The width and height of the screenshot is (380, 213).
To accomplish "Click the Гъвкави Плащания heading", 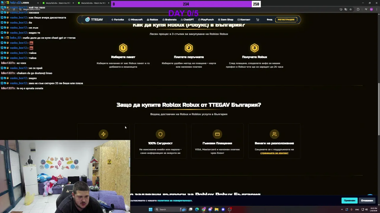I will click(x=217, y=143).
